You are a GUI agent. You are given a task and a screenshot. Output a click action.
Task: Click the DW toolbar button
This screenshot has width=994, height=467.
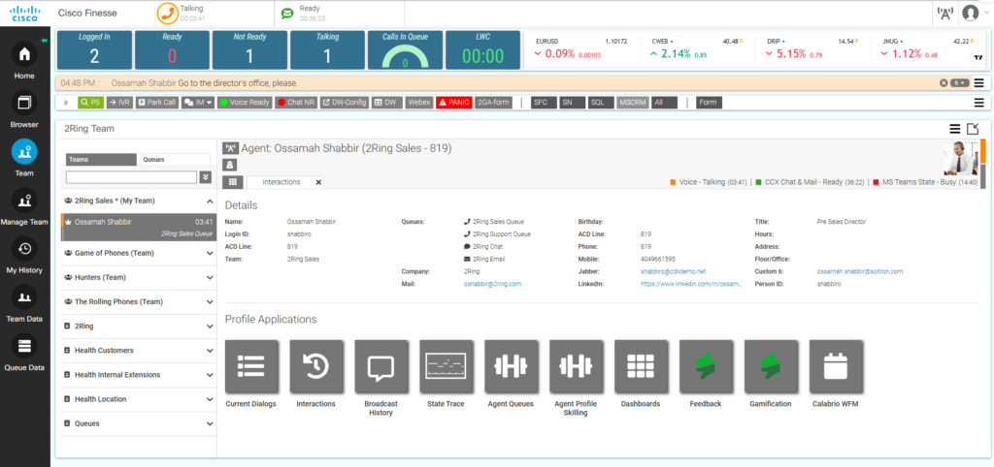click(x=386, y=103)
